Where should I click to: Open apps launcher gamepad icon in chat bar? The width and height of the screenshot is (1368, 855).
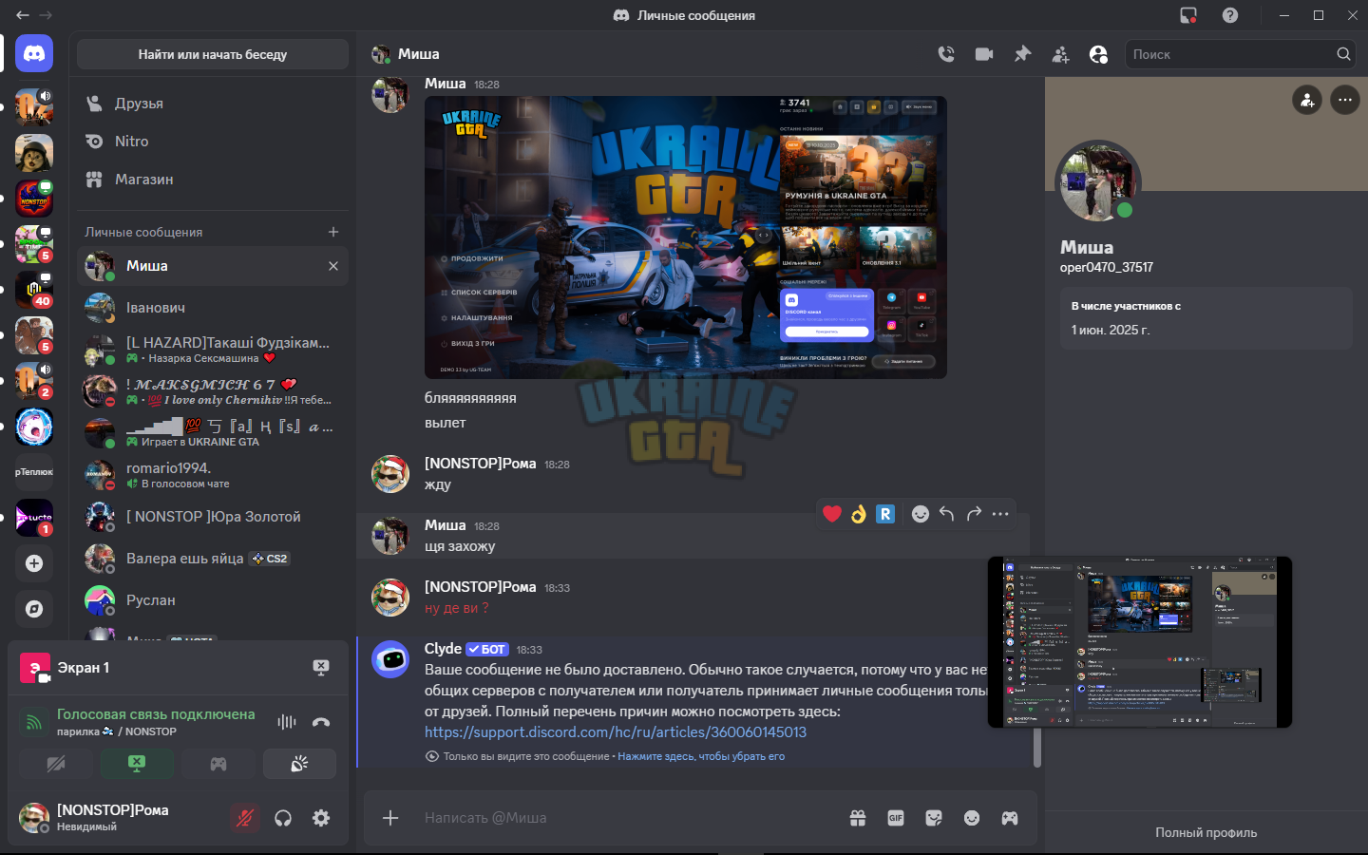1010,818
